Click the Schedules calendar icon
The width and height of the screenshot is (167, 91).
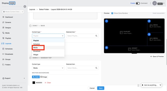(3, 49)
